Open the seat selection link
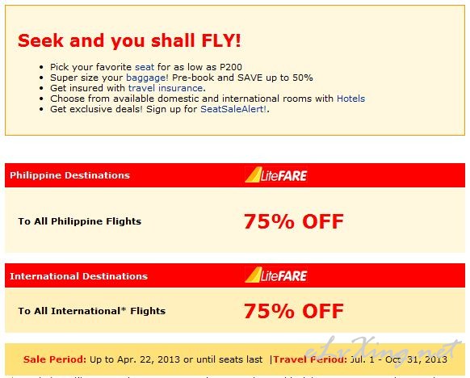 (145, 67)
